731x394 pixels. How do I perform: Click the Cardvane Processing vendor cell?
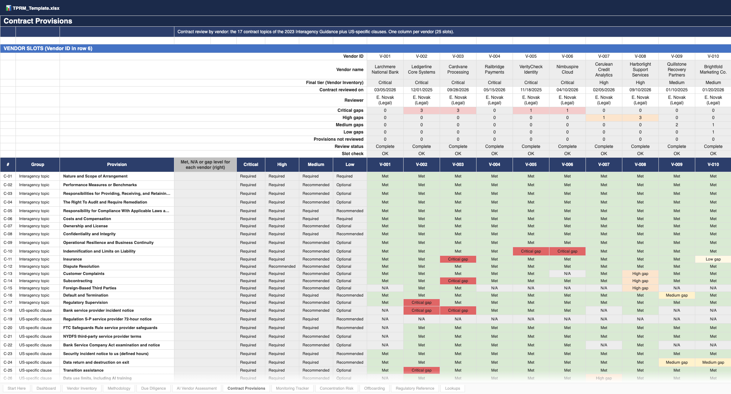(458, 70)
